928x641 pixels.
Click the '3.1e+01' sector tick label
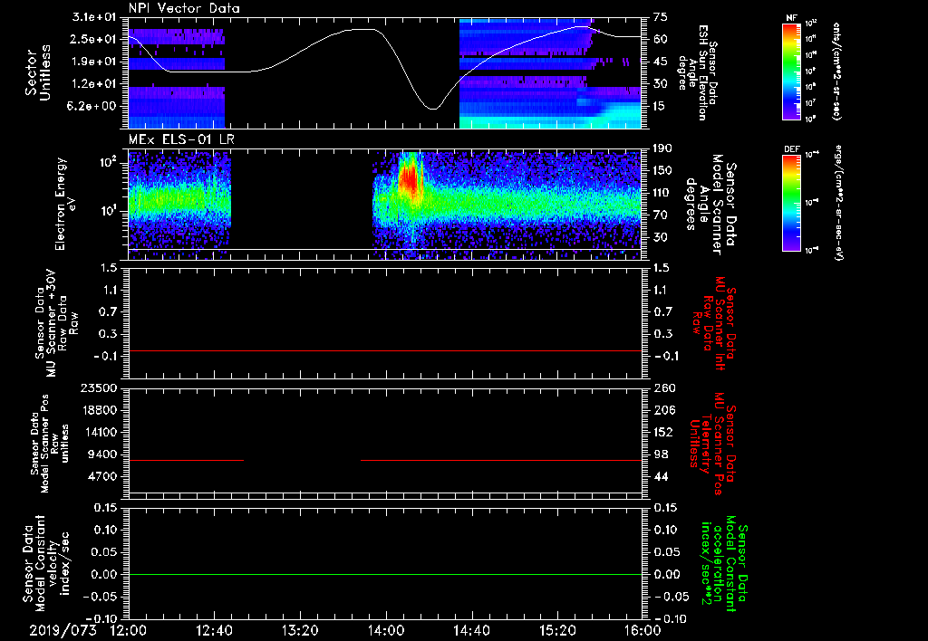93,17
